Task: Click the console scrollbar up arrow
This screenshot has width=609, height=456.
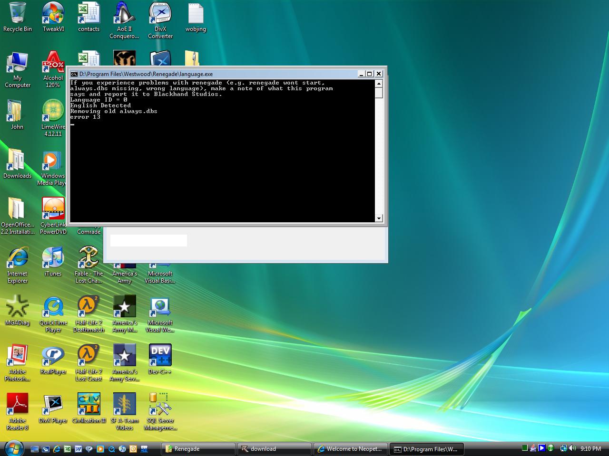Action: [379, 84]
